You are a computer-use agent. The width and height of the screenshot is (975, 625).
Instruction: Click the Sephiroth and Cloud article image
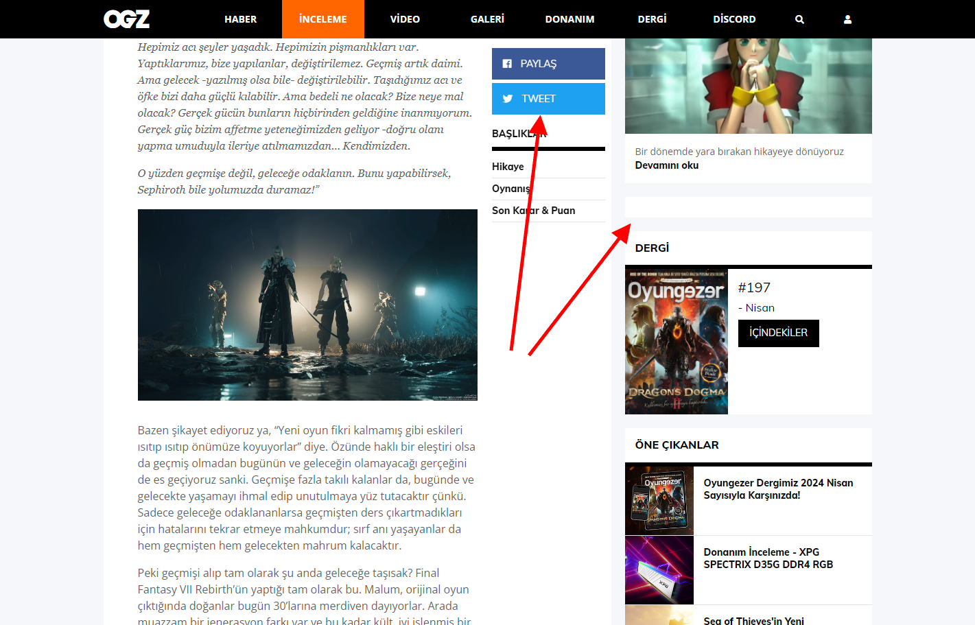point(307,305)
